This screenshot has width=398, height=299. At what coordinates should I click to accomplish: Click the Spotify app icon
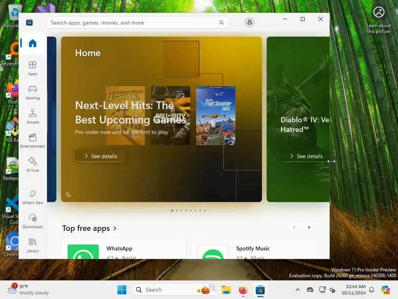point(213,252)
